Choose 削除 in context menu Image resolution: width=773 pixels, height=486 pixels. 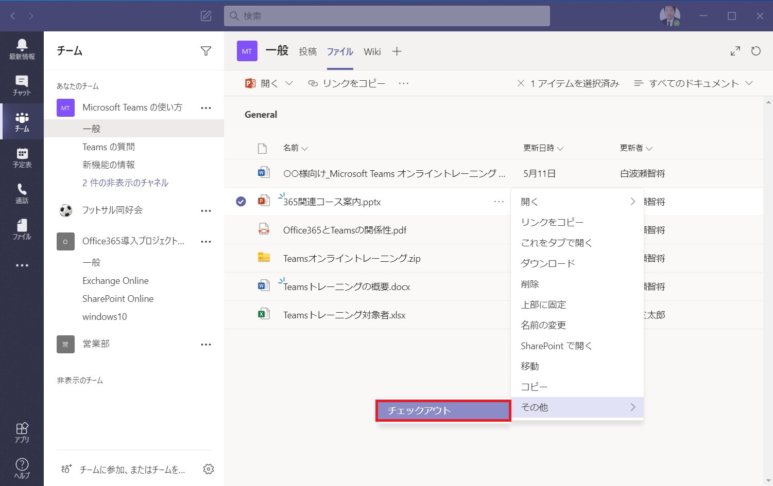coord(577,284)
